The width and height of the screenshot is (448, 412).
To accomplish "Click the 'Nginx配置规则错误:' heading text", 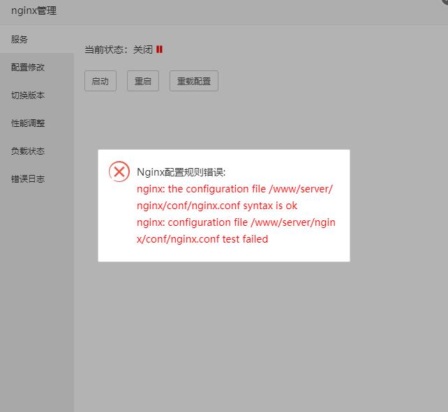I will (181, 172).
